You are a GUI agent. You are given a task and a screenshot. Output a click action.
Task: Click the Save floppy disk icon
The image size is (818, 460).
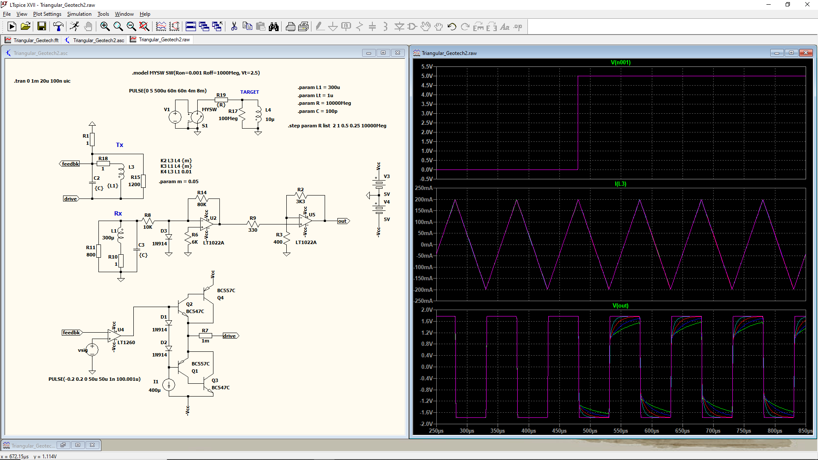click(x=41, y=27)
